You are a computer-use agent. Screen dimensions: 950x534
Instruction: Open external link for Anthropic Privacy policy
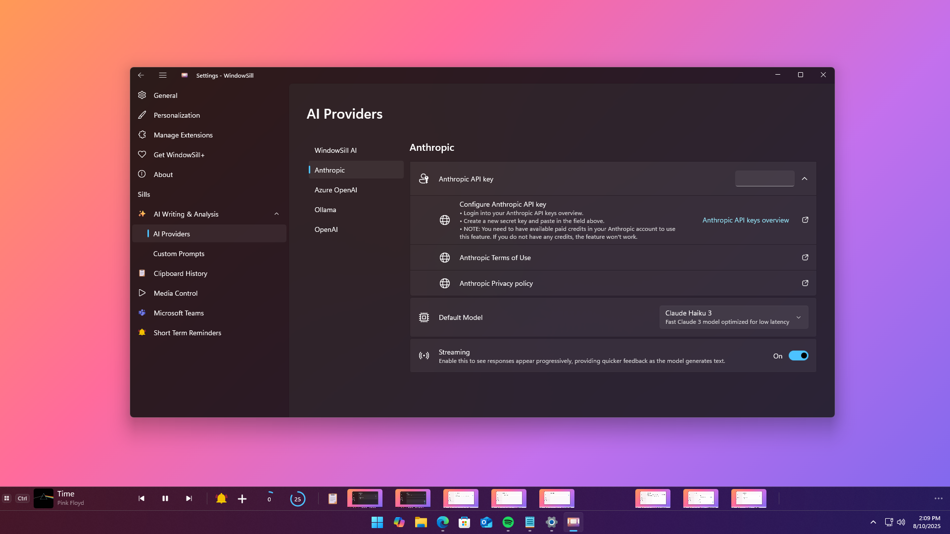click(x=805, y=283)
